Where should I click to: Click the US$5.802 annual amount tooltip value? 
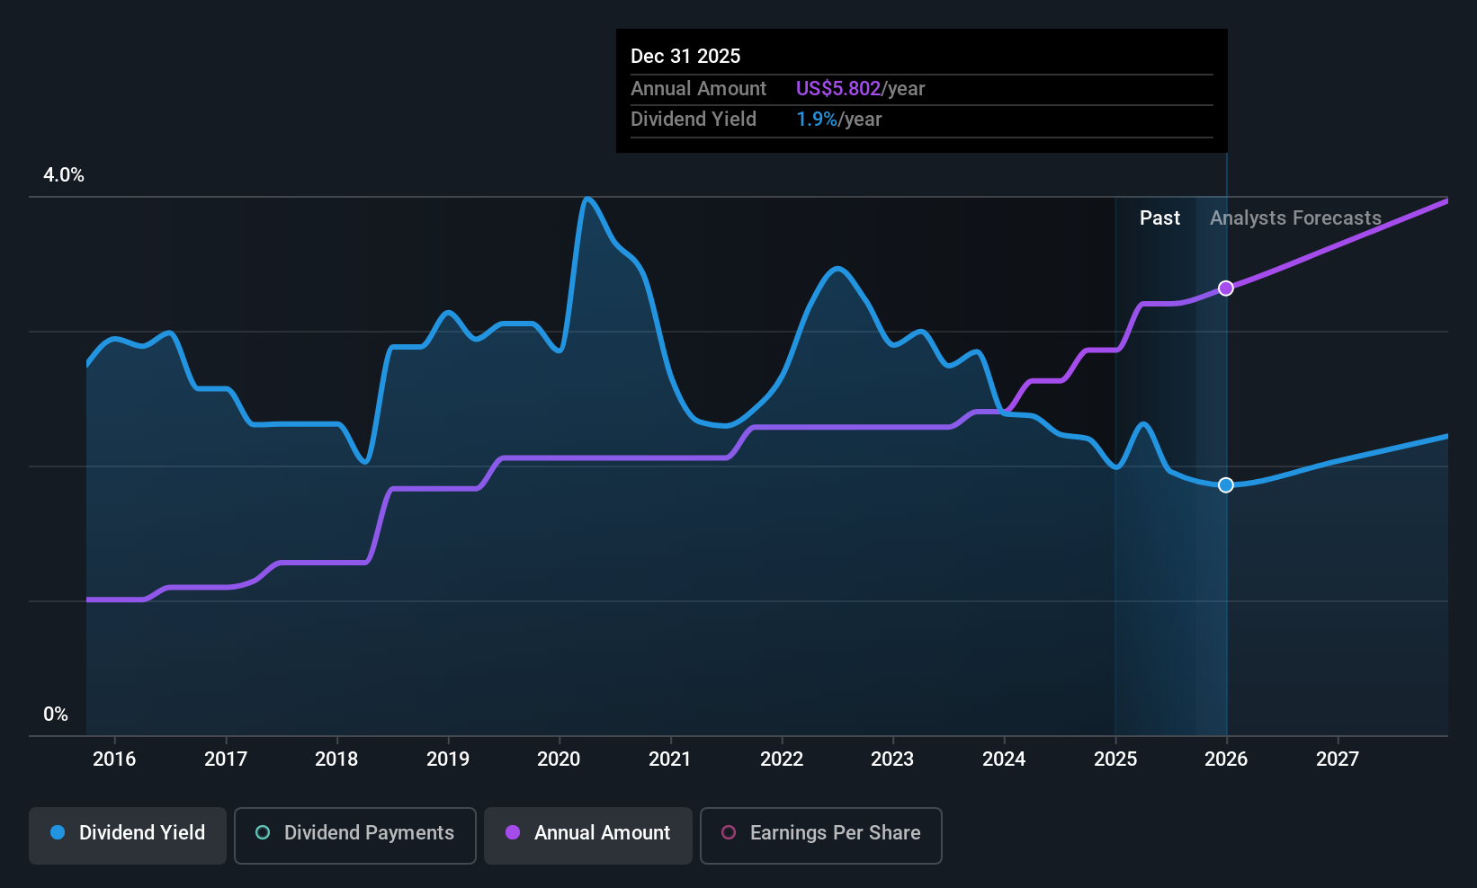pos(838,89)
